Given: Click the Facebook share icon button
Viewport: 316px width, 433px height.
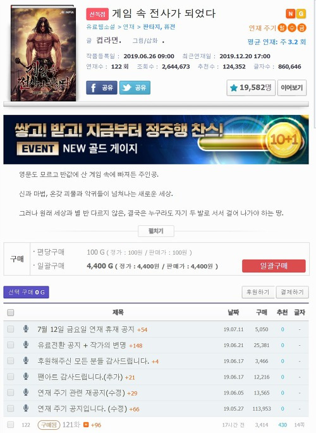Looking at the screenshot, I should coord(102,87).
